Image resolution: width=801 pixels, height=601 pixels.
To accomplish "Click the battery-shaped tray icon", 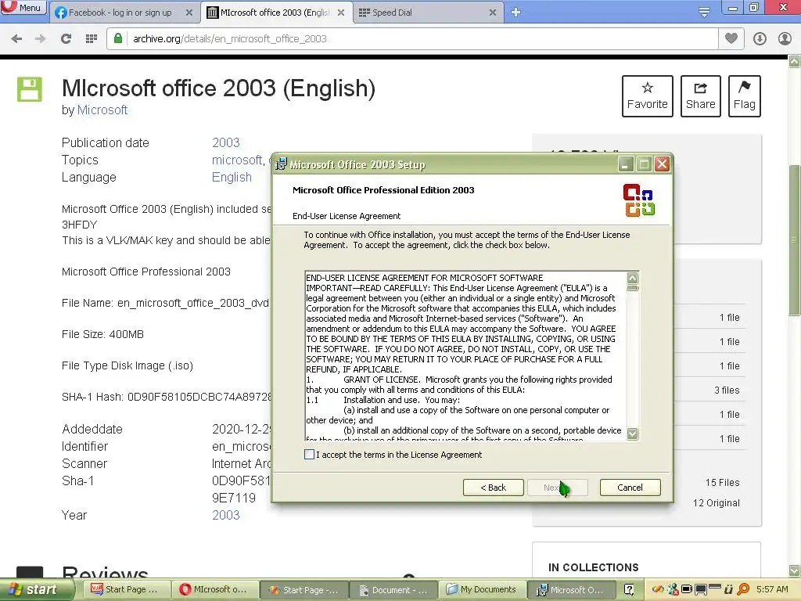I will tap(687, 590).
